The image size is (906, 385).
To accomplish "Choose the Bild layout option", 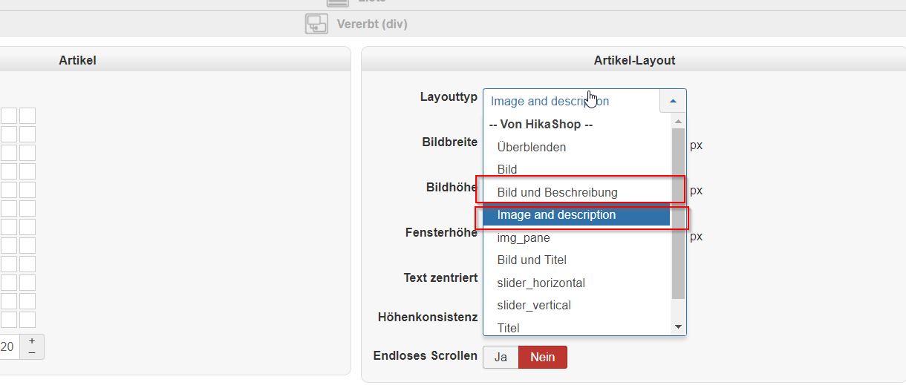I will point(507,170).
